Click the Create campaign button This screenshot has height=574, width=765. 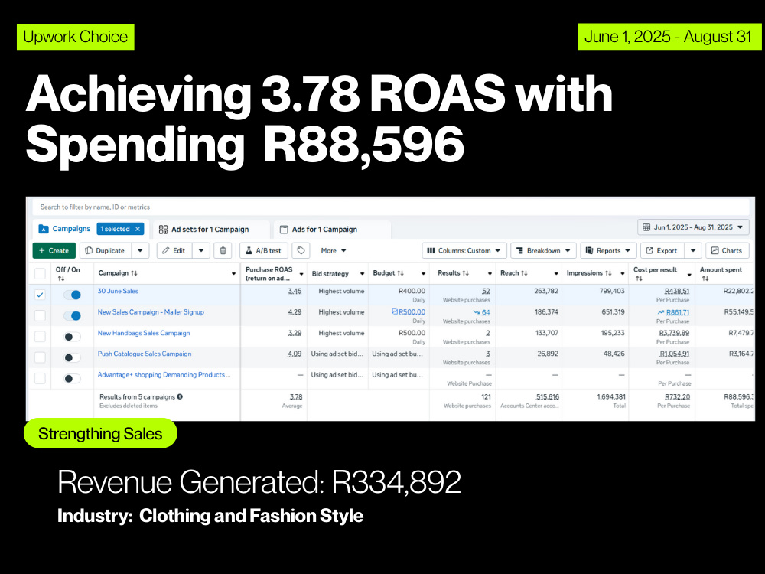point(54,250)
